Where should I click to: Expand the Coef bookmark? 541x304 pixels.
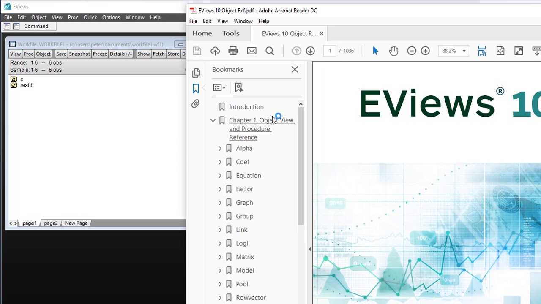click(x=220, y=162)
